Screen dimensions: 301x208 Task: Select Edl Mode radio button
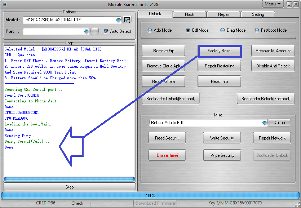tap(188, 30)
